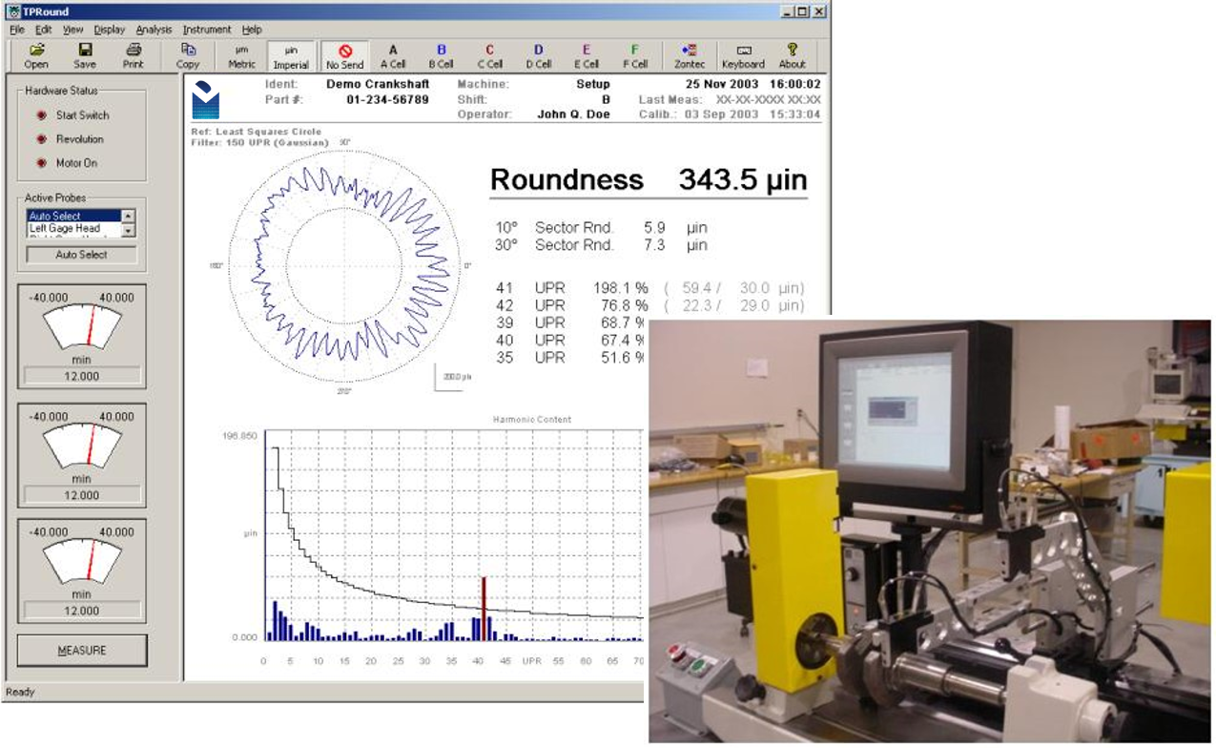
Task: Click the Copy toolbar icon
Action: point(188,56)
